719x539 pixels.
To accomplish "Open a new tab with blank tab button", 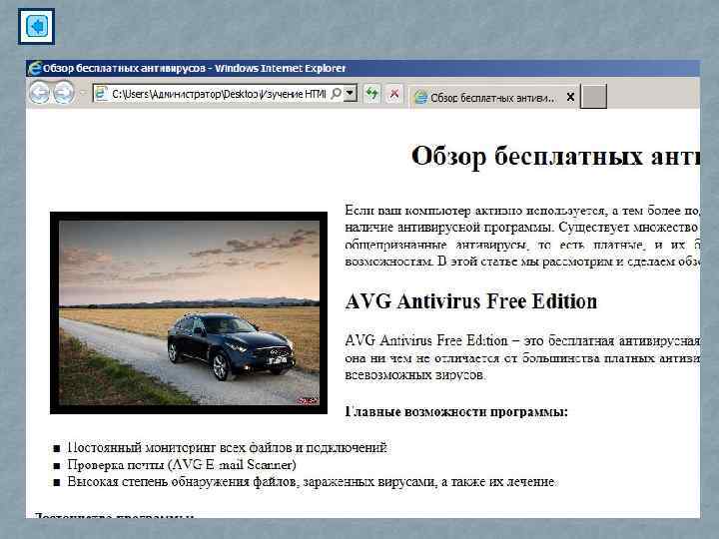I will tap(593, 96).
